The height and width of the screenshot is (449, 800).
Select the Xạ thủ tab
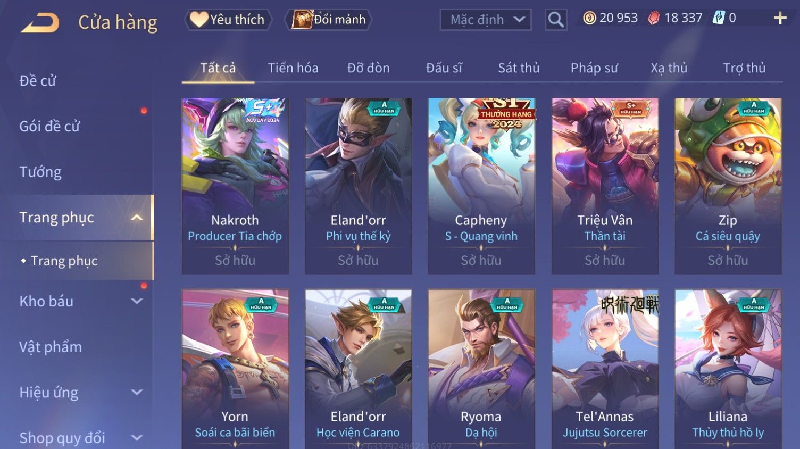669,68
